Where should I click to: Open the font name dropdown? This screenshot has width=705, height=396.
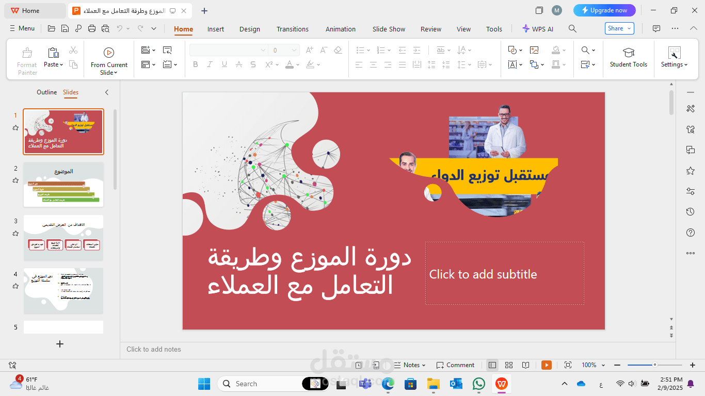[263, 50]
